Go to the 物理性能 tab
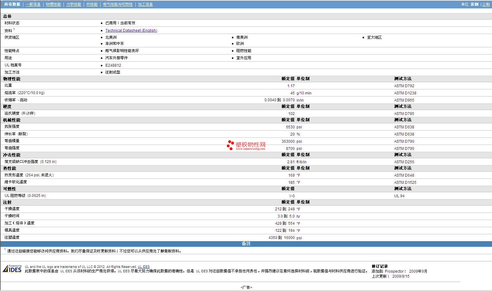This screenshot has height=291, width=492. coord(53,4)
